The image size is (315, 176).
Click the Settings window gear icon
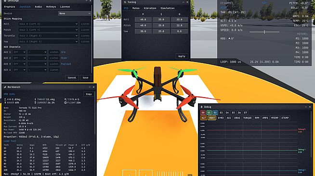(x=5, y=1)
